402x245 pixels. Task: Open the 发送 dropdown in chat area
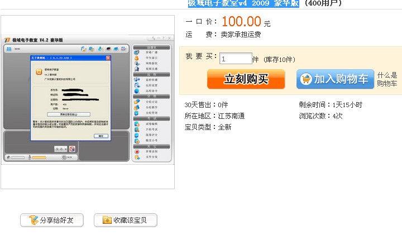(64, 149)
